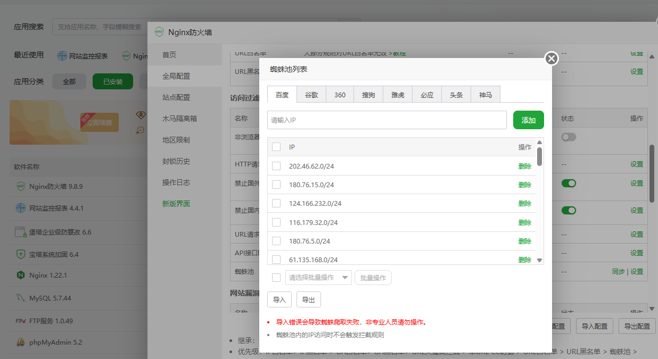Click the 导出配置 button
This screenshot has height=359, width=658.
pos(637,326)
